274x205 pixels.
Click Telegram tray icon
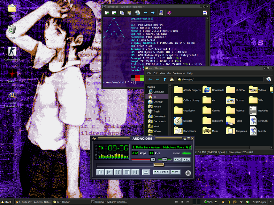click(x=241, y=202)
